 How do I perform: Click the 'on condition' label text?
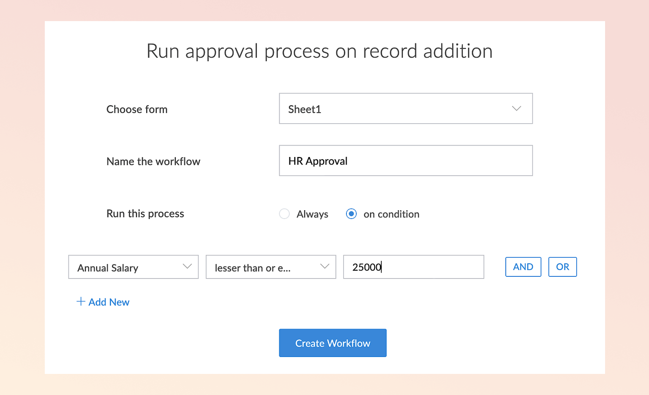click(x=391, y=214)
